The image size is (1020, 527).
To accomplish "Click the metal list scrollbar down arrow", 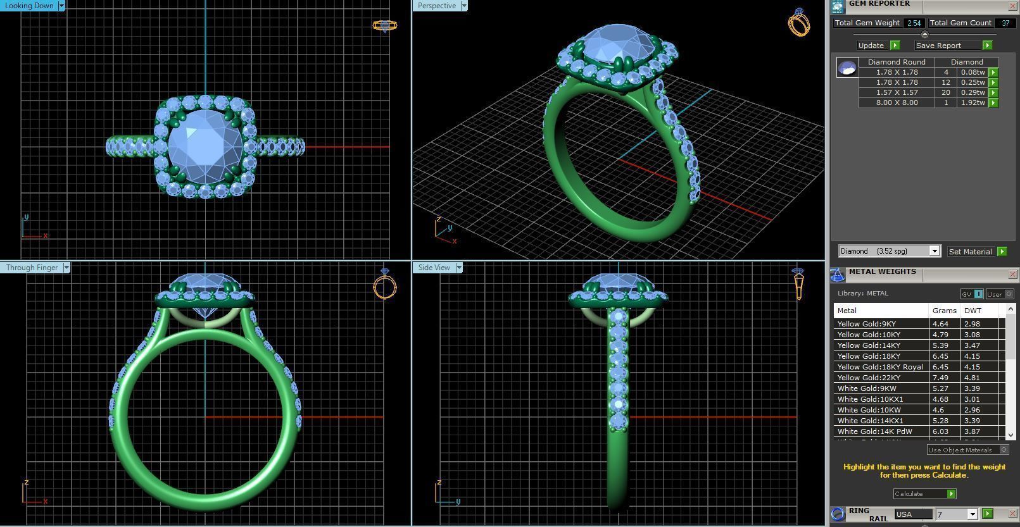I will [x=1011, y=435].
